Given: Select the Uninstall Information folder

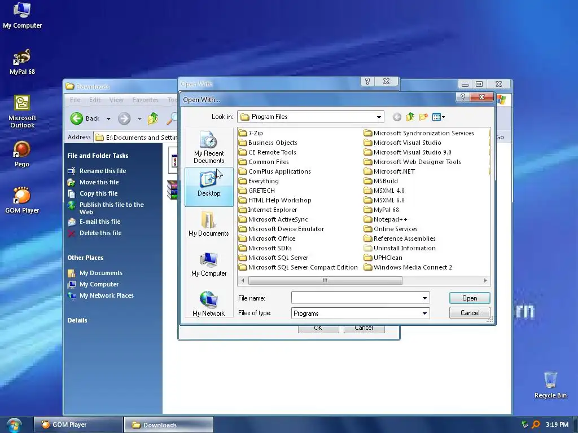Looking at the screenshot, I should 400,248.
